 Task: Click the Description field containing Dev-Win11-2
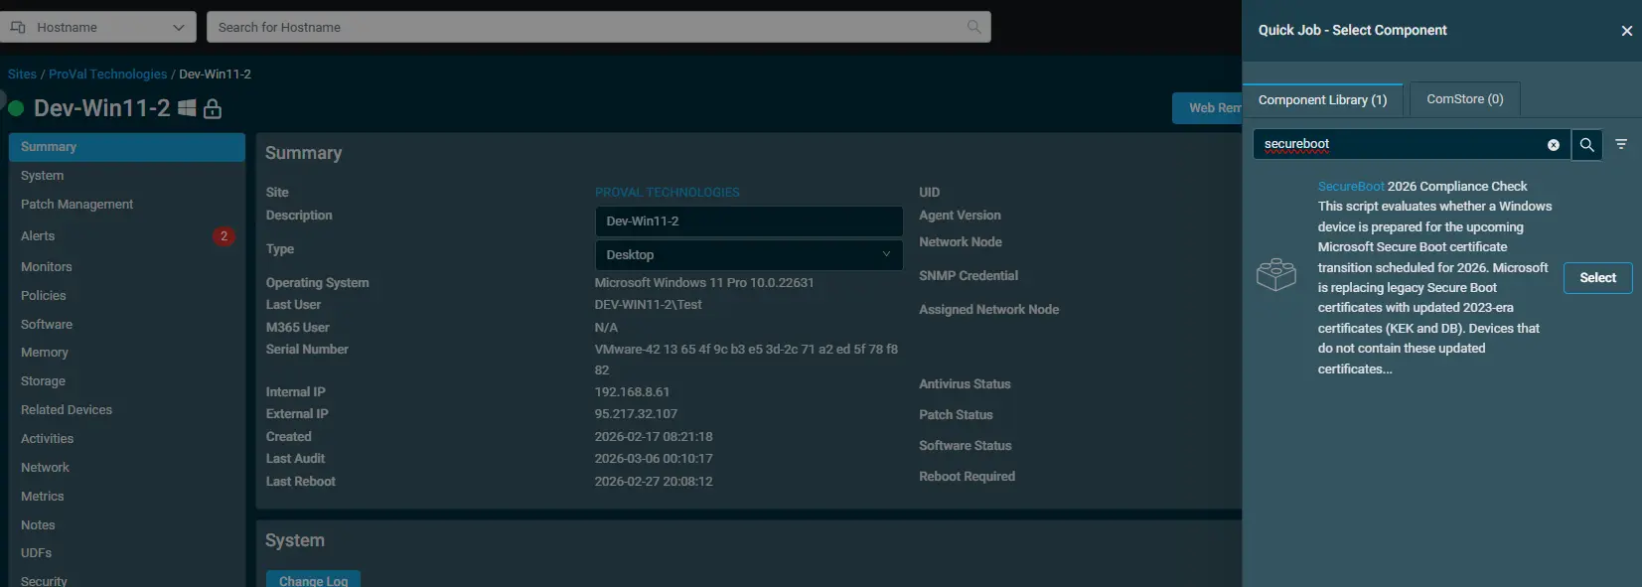click(x=748, y=221)
